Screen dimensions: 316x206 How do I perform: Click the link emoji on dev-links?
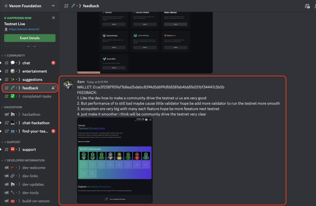[x=12, y=176]
